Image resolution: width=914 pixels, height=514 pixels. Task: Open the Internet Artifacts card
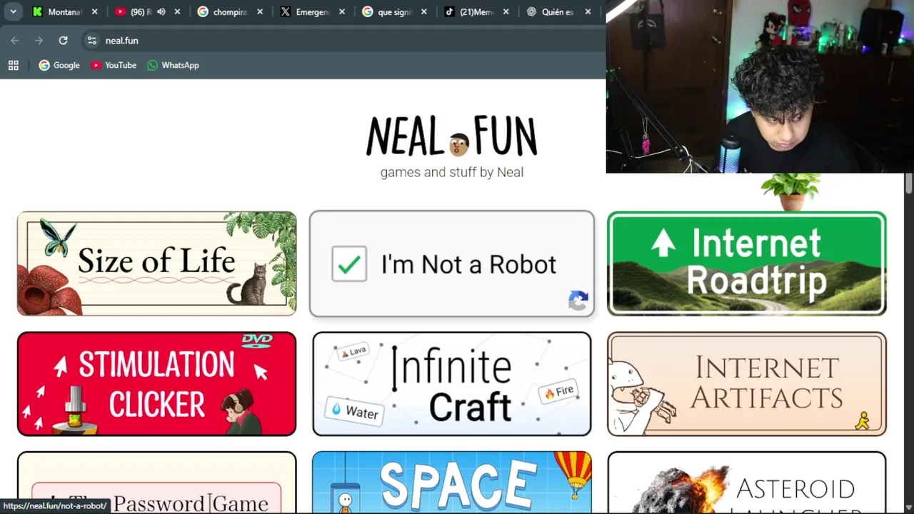click(x=746, y=383)
